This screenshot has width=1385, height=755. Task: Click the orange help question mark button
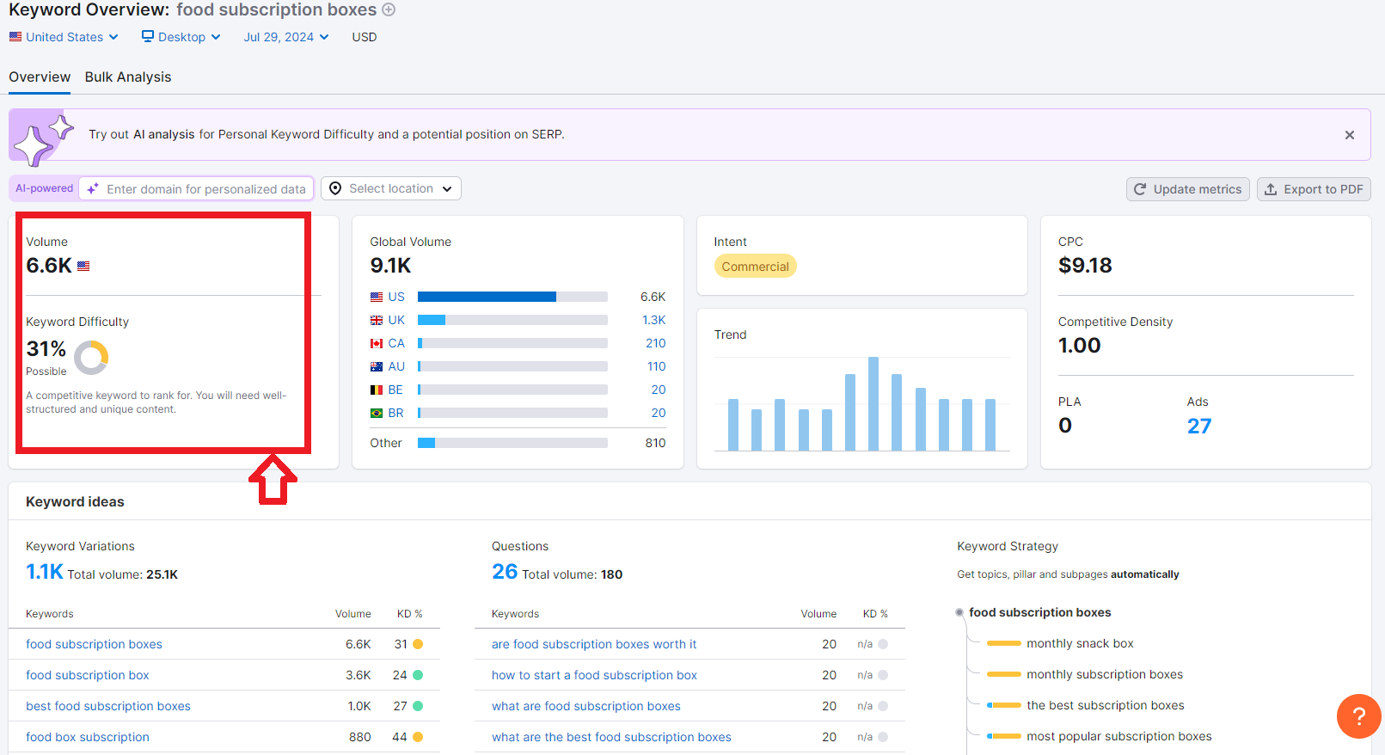1359,715
